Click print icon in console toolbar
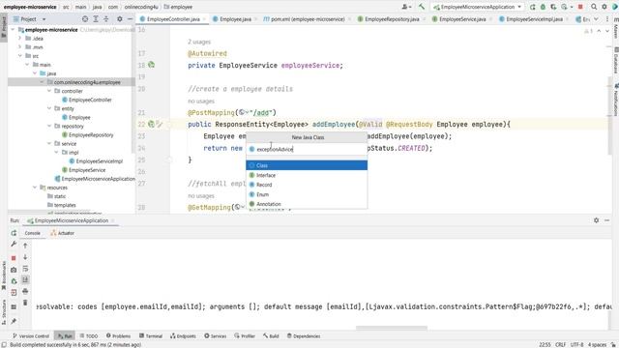Screen dimensions: 619x348 click(25, 291)
